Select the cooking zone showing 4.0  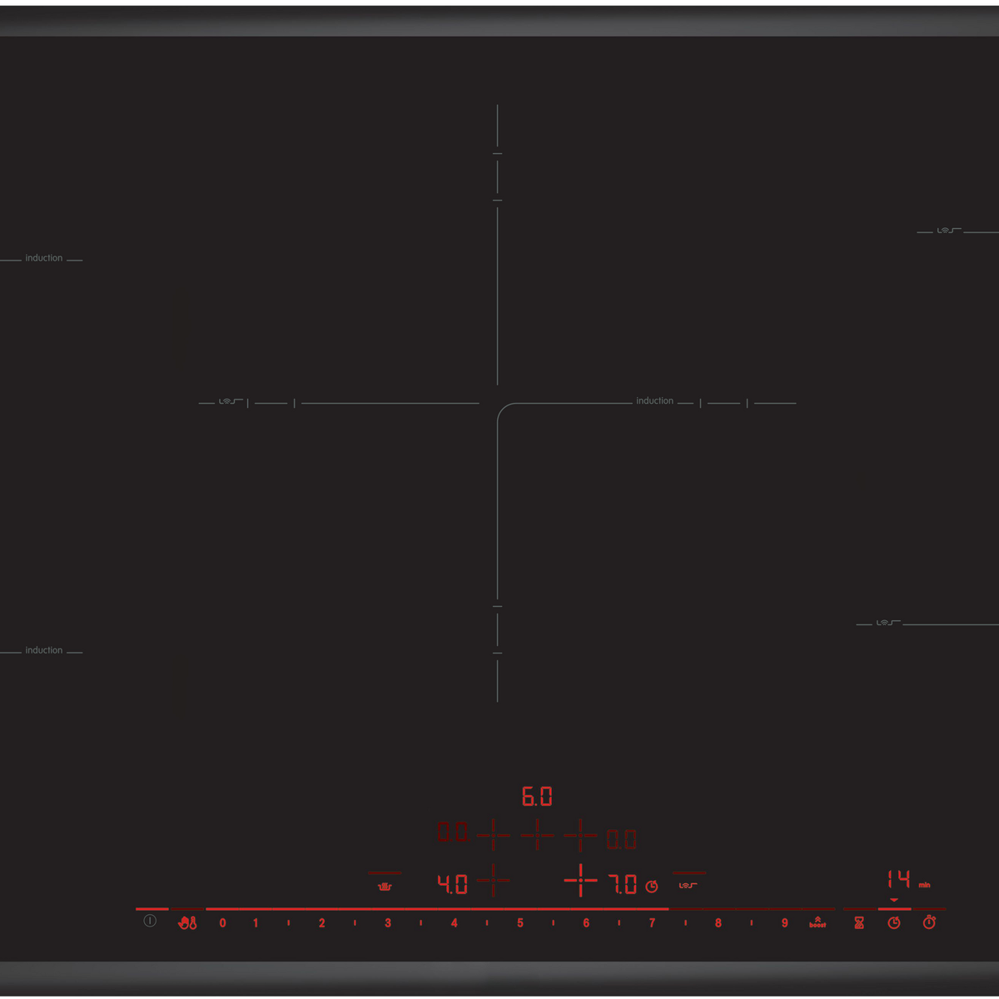452,884
